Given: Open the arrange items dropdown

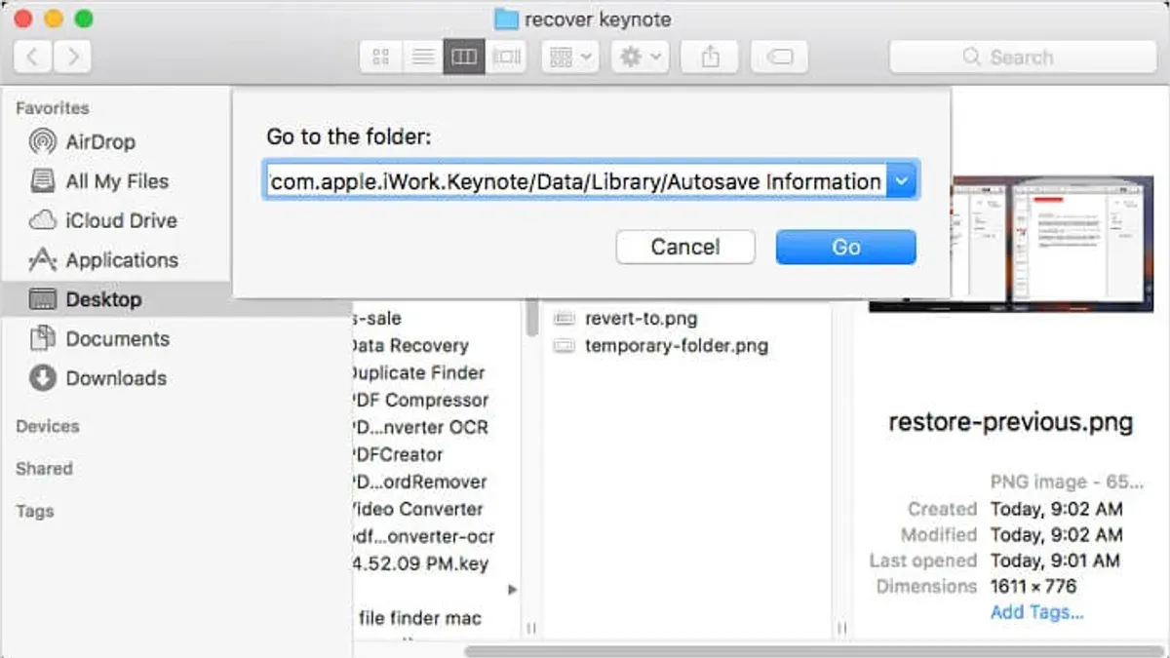Looking at the screenshot, I should [569, 57].
